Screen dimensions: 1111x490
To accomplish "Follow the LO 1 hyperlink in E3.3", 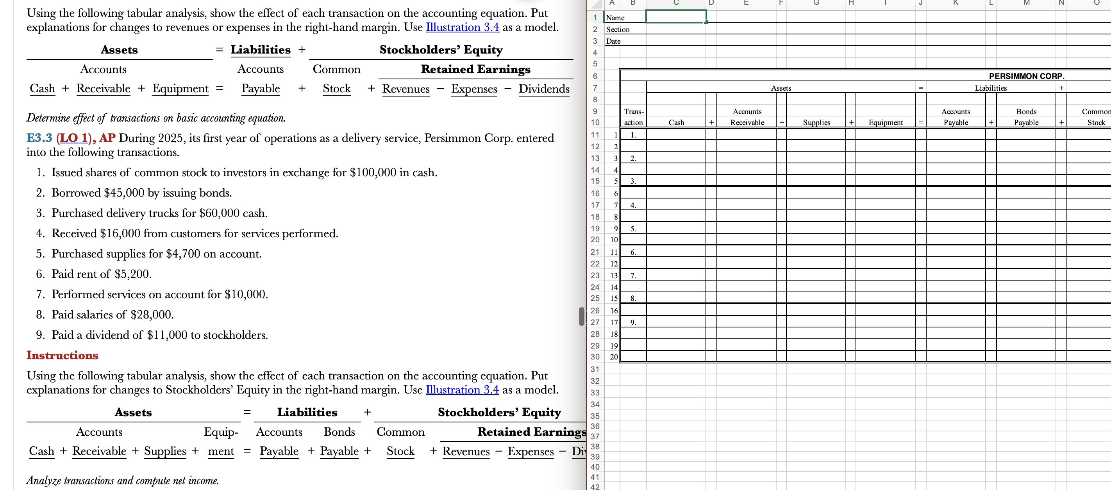I will tap(74, 138).
